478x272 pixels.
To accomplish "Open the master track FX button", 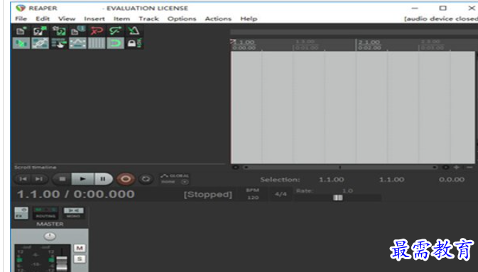I will pyautogui.click(x=21, y=213).
